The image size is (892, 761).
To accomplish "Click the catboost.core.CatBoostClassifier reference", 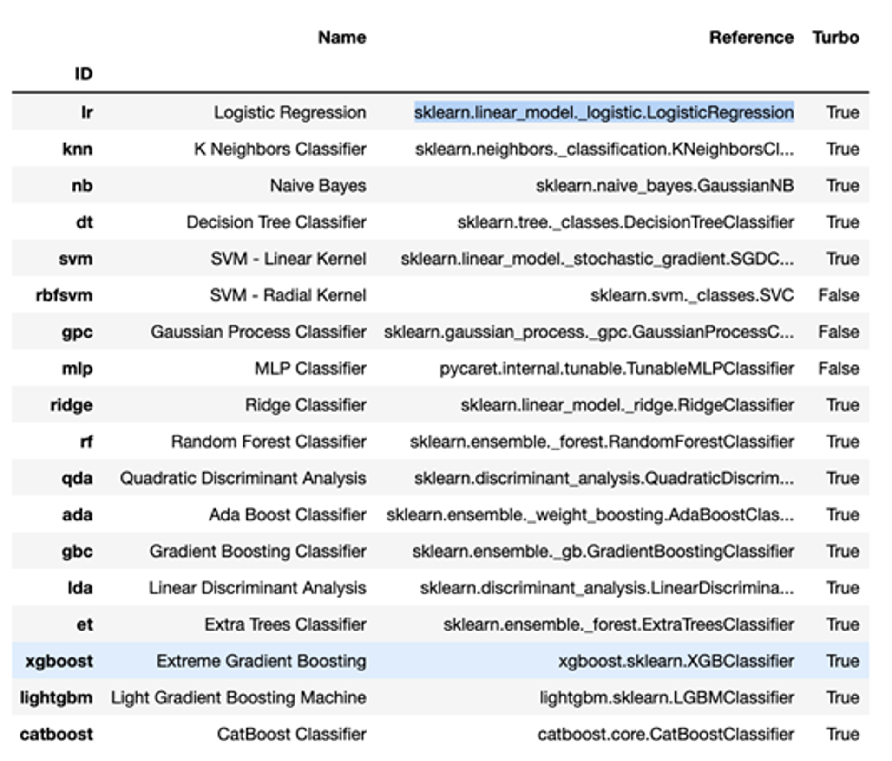I will coord(666,735).
